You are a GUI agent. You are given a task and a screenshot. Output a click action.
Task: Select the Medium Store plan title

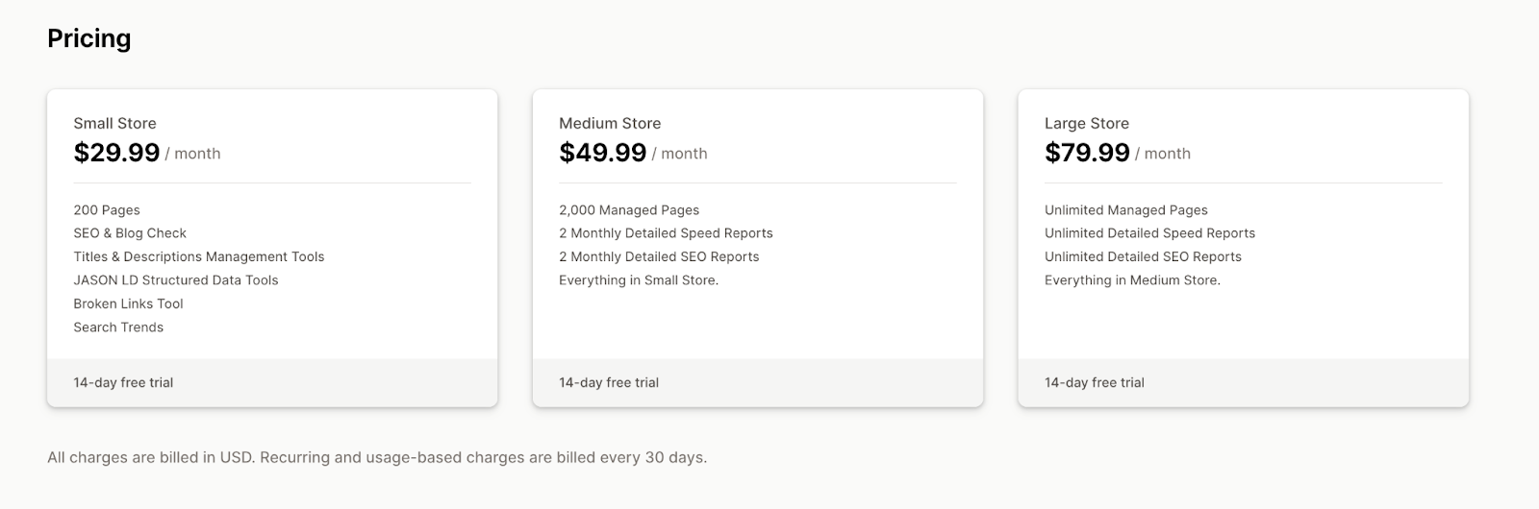(610, 123)
